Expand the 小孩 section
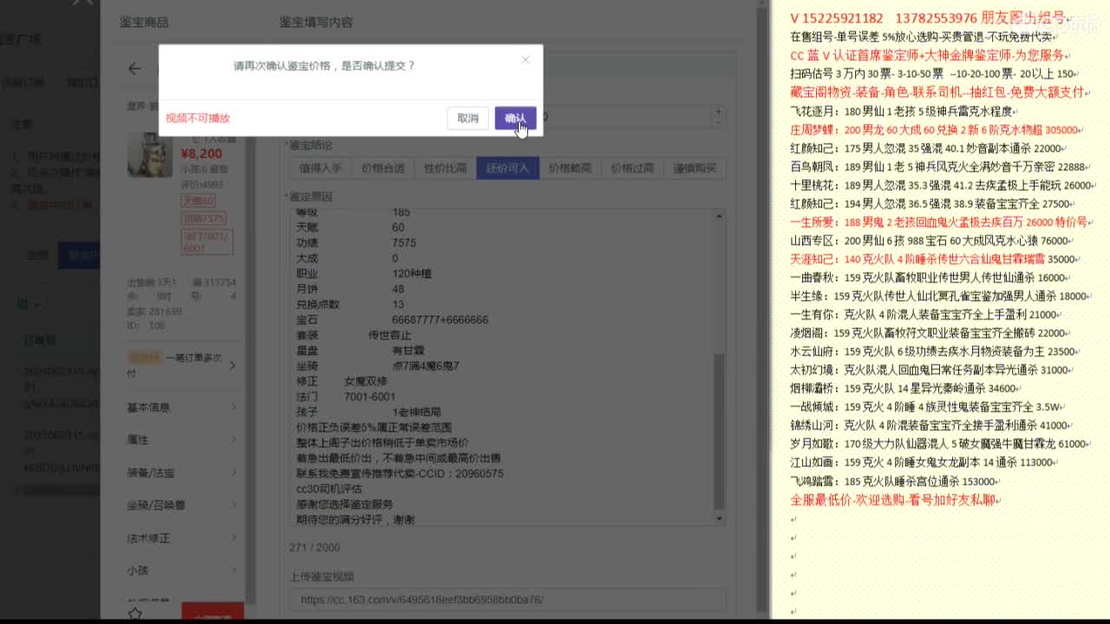1110x624 pixels. point(182,571)
